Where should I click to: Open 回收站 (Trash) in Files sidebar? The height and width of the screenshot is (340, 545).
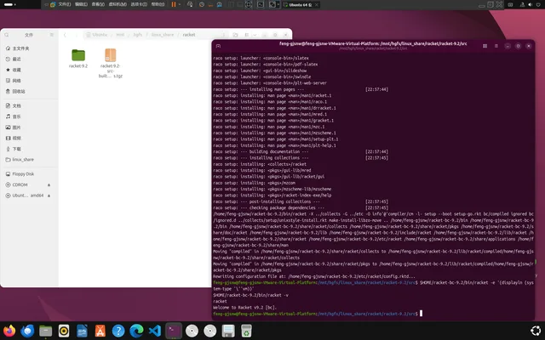tap(29, 91)
